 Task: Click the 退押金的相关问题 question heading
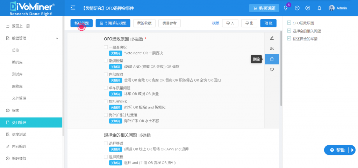(x=120, y=135)
